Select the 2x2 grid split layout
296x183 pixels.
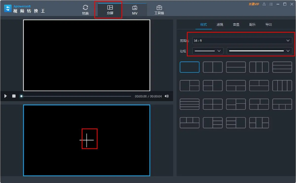pyautogui.click(x=212, y=104)
